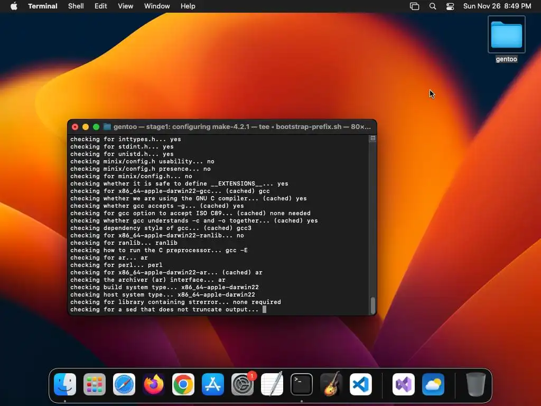Click the 'dependency style of gcc' line
The height and width of the screenshot is (406, 541).
pos(161,228)
